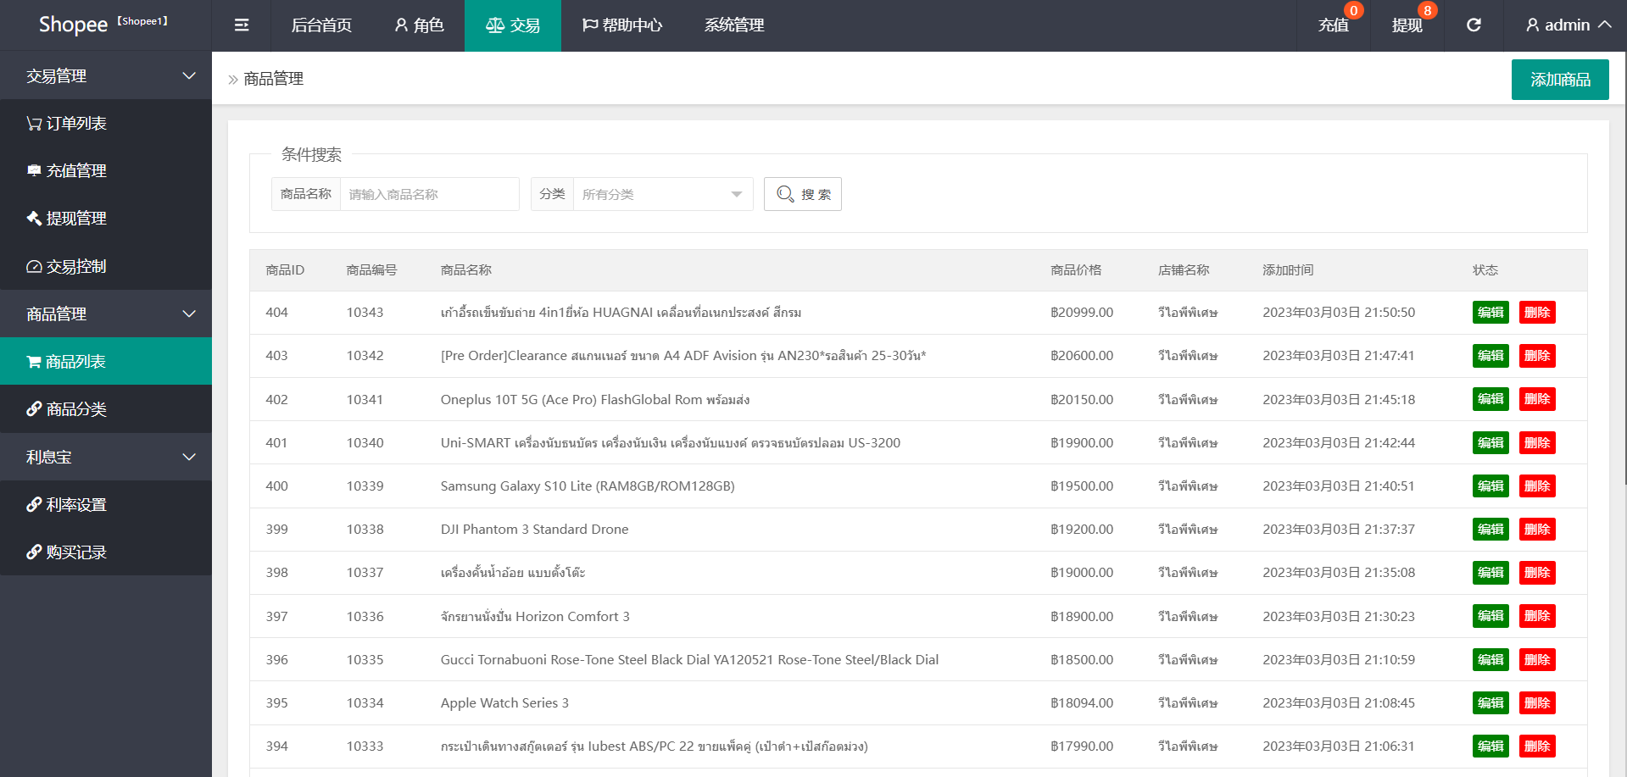Open 充值管理 in the sidebar
This screenshot has width=1627, height=777.
(106, 171)
